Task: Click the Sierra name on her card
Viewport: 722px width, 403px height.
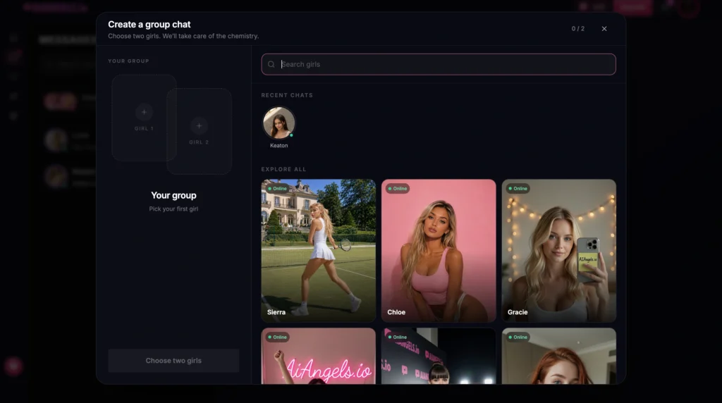Action: pyautogui.click(x=276, y=312)
